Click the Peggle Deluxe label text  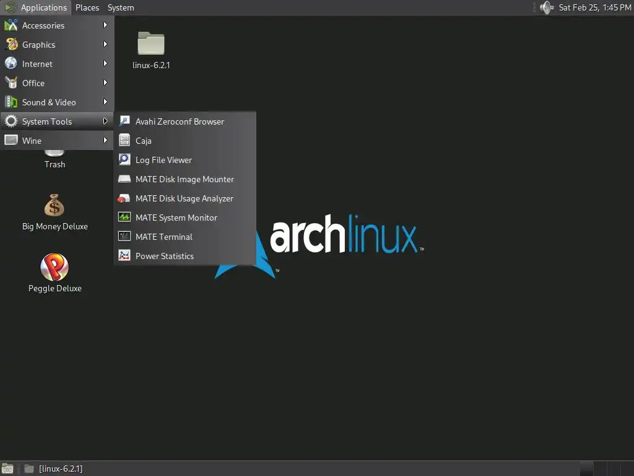[x=55, y=288]
